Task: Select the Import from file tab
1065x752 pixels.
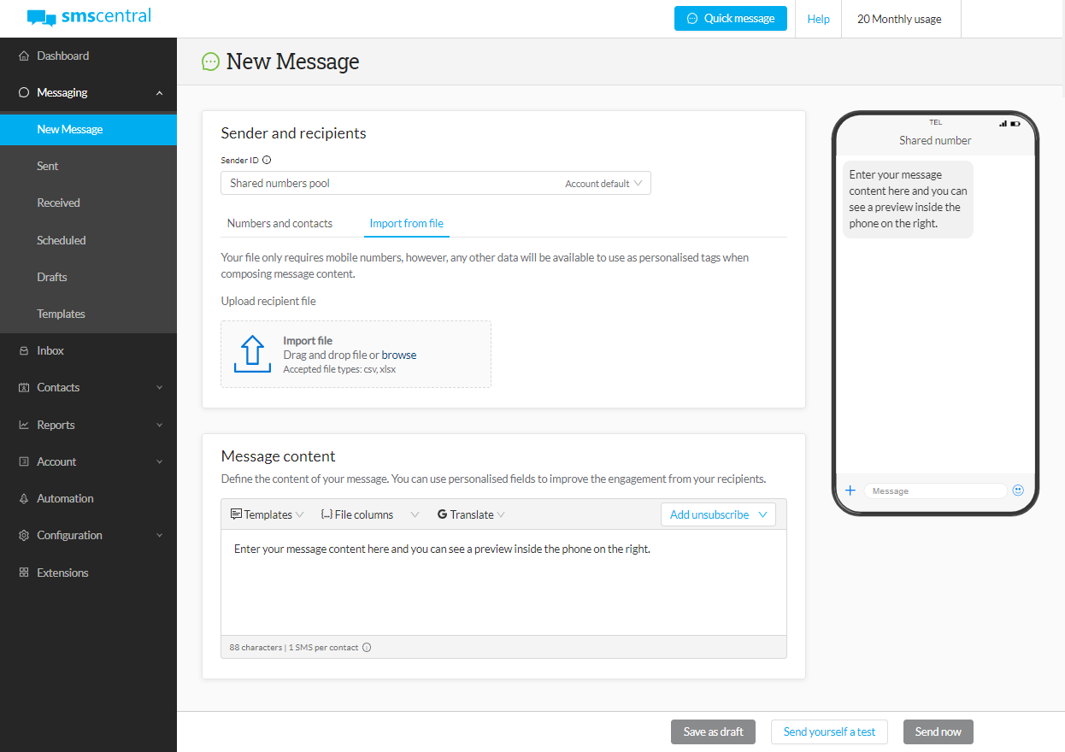Action: (x=406, y=223)
